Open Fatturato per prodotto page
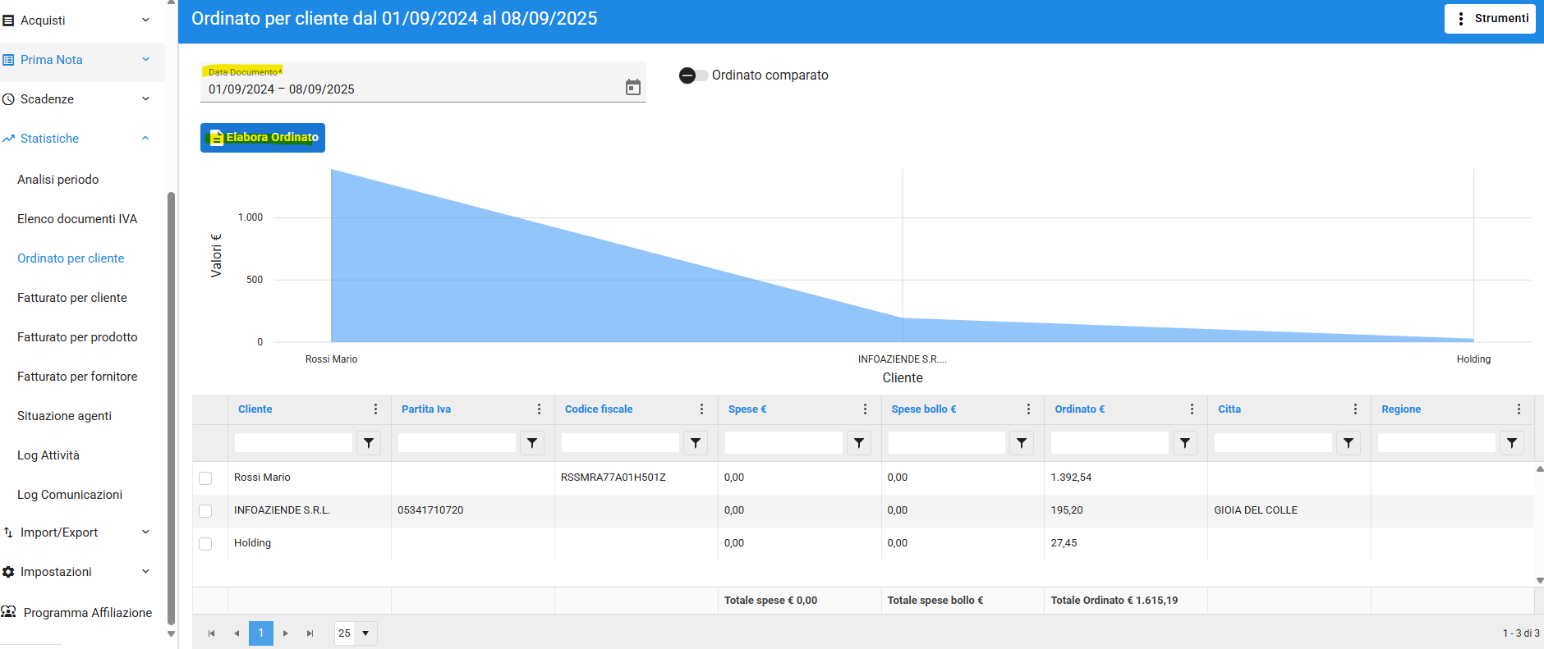1544x649 pixels. 77,337
